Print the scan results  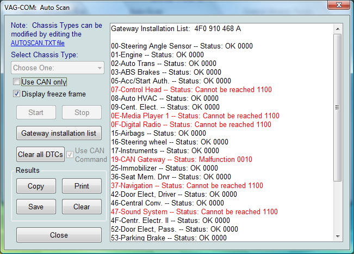tap(82, 186)
